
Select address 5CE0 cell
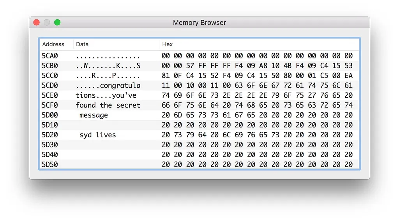tap(50, 95)
